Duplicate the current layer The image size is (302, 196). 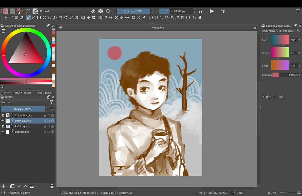click(x=13, y=186)
